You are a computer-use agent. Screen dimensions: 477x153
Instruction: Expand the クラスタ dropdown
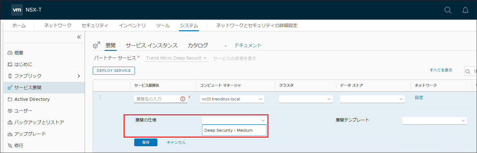305,99
